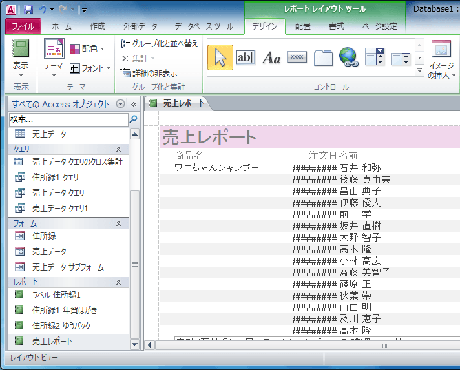Open the 外部データ ribbon tab
Viewport: 460px width, 370px height.
point(140,26)
